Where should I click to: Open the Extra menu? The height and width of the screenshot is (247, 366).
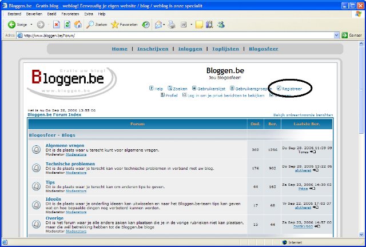point(87,13)
